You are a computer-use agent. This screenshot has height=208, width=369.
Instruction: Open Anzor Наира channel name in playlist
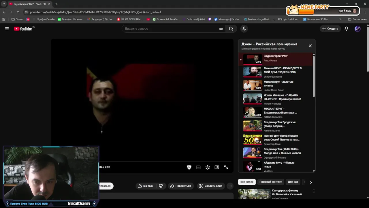click(270, 60)
